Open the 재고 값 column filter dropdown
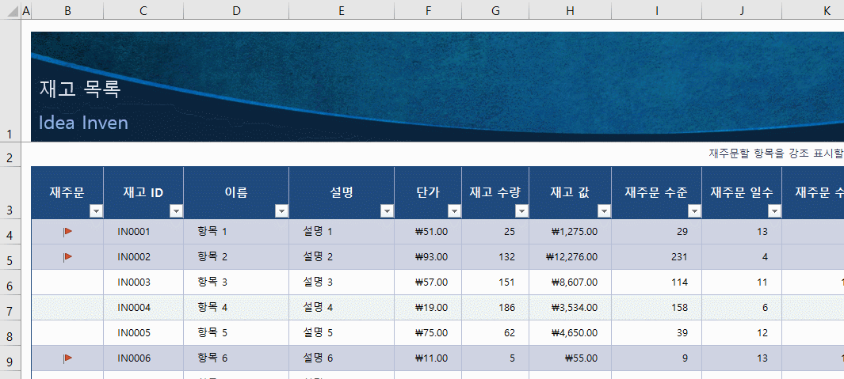Screen dimensions: 844x379 tap(604, 211)
